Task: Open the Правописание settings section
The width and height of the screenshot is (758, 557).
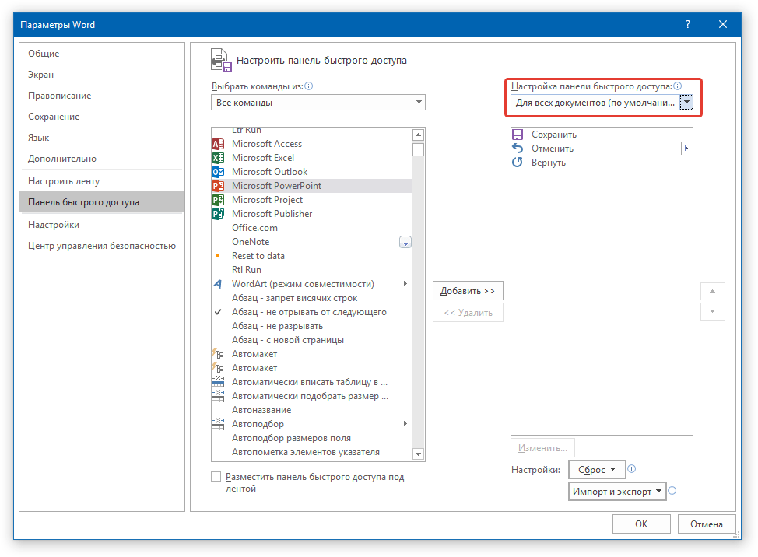Action: [x=102, y=96]
